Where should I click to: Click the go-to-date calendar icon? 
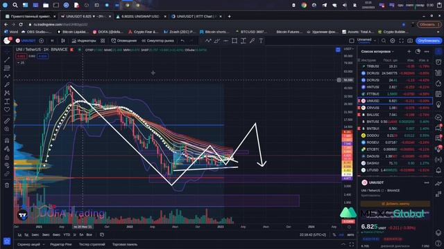tap(102, 234)
